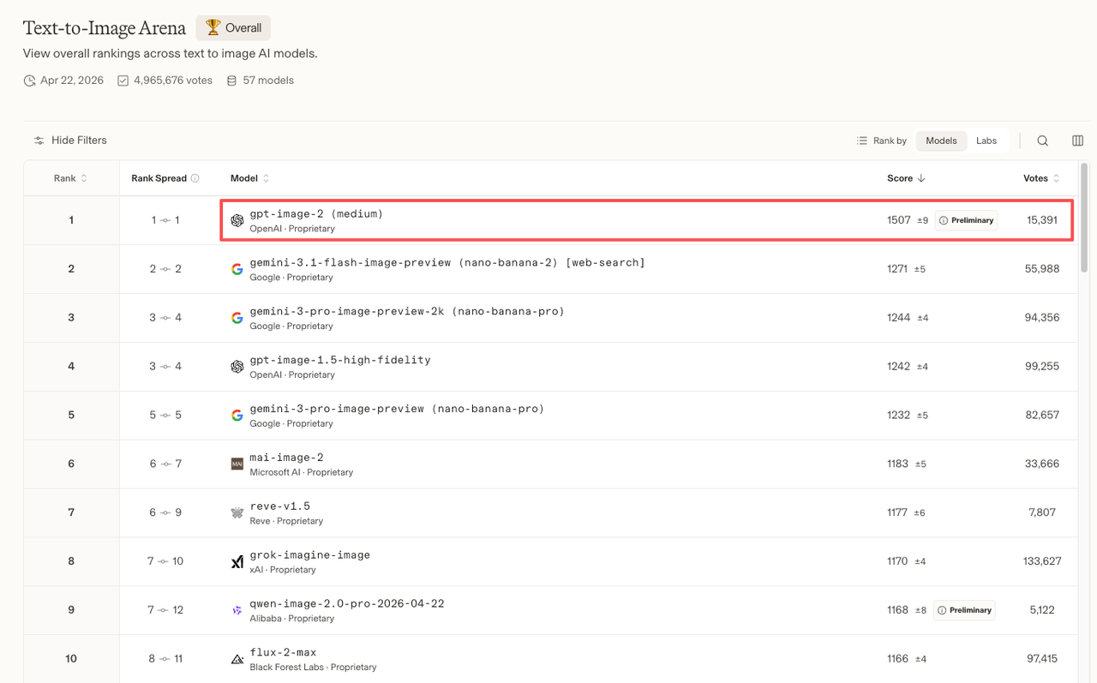Click the score 1271 in rank 2 row
The height and width of the screenshot is (683, 1097).
(x=897, y=269)
